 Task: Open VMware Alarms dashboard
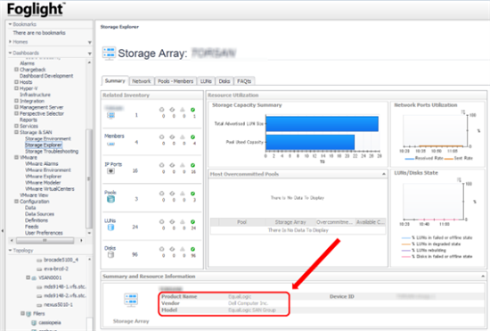[42, 163]
